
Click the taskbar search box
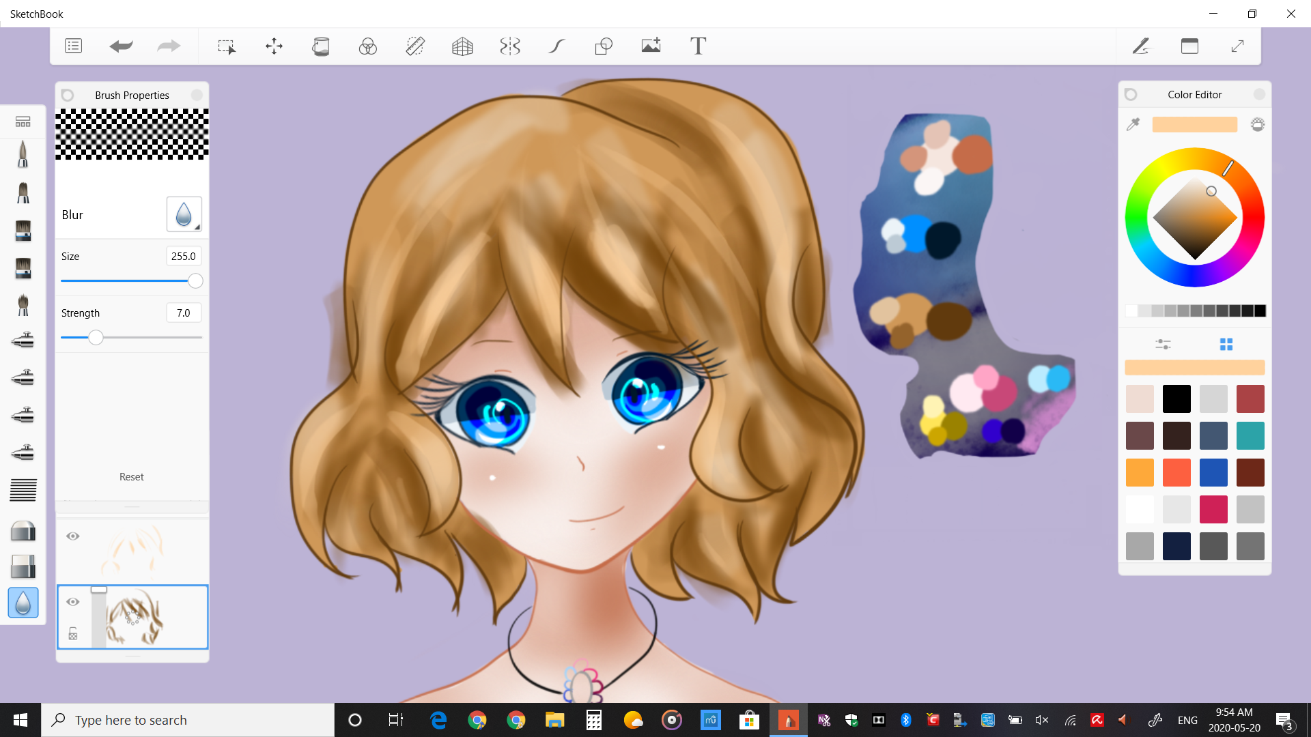[188, 720]
